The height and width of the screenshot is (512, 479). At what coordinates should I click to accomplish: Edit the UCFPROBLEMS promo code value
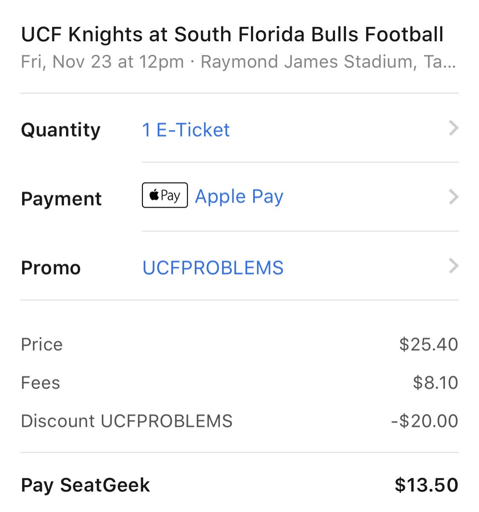[213, 268]
